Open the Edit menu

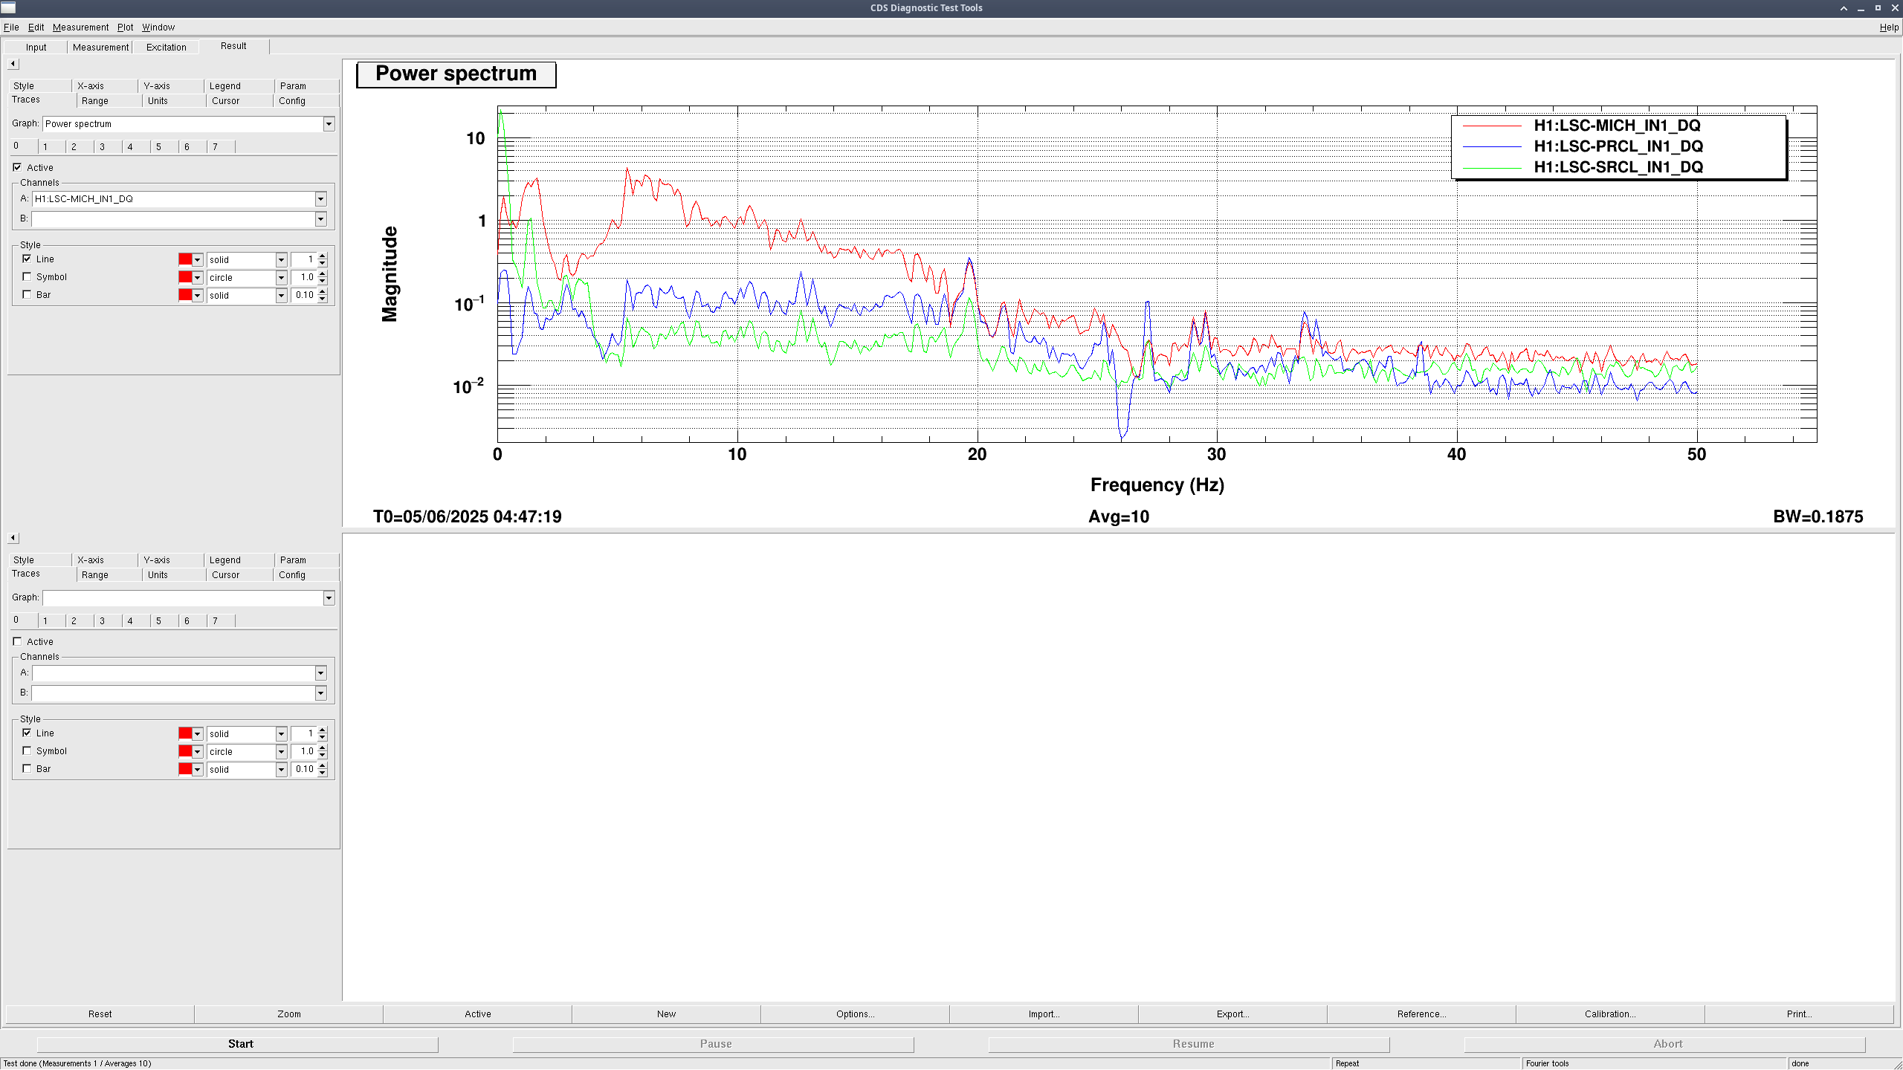[36, 27]
